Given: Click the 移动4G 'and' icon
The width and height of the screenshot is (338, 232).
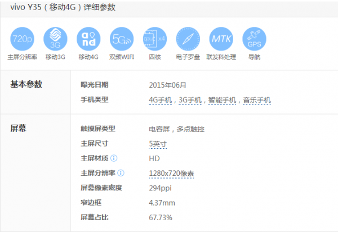Looking at the screenshot, I should pyautogui.click(x=88, y=39).
